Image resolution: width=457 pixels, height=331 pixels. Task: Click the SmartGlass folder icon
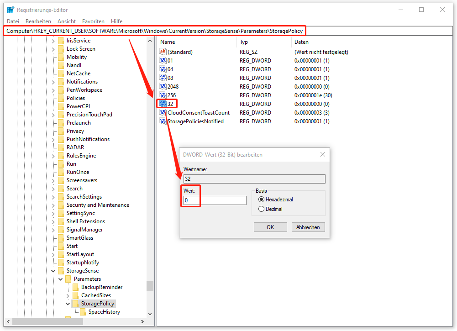click(x=61, y=238)
